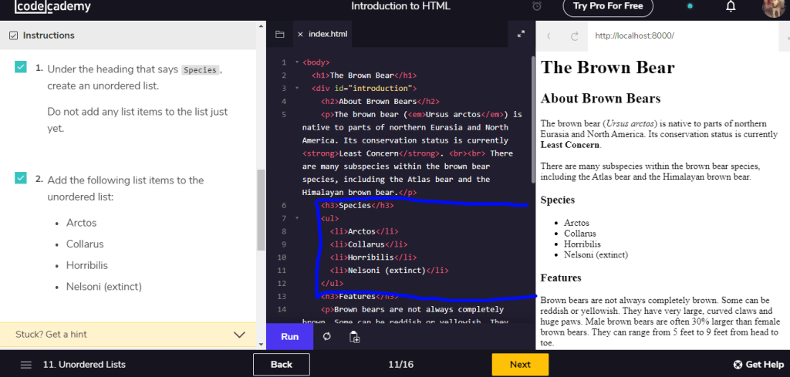Click the timer alarm clock icon
This screenshot has width=790, height=377.
537,7
